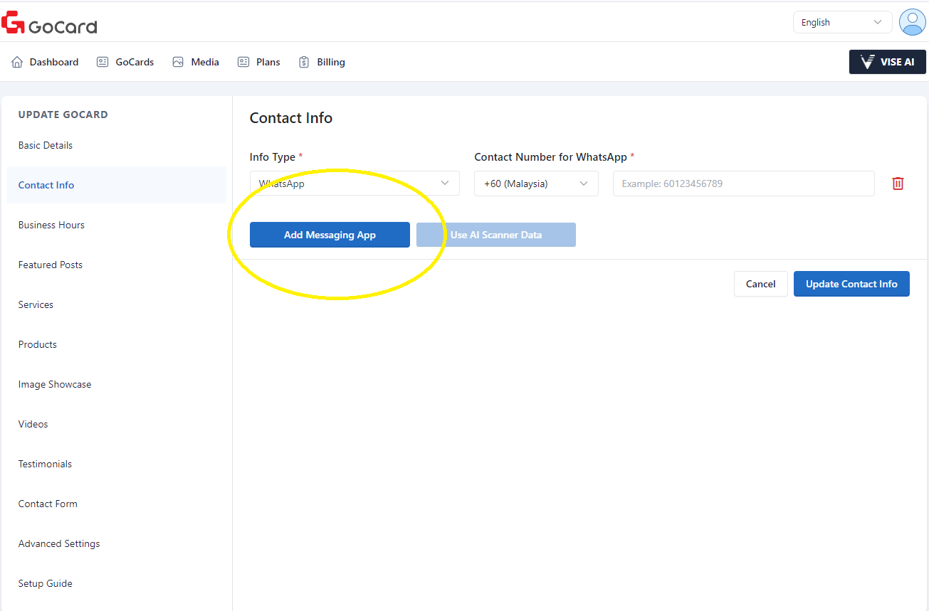Click the Media image icon
Viewport: 929px width, 611px height.
point(178,62)
